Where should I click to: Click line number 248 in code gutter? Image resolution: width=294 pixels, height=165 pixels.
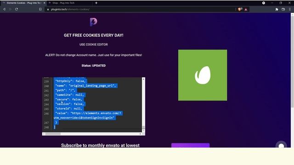(x=46, y=127)
